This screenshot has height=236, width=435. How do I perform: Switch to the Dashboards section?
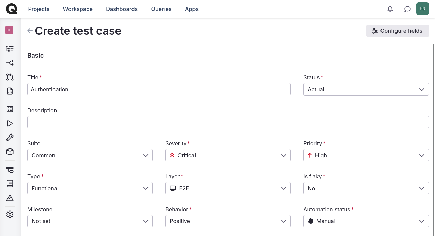122,9
